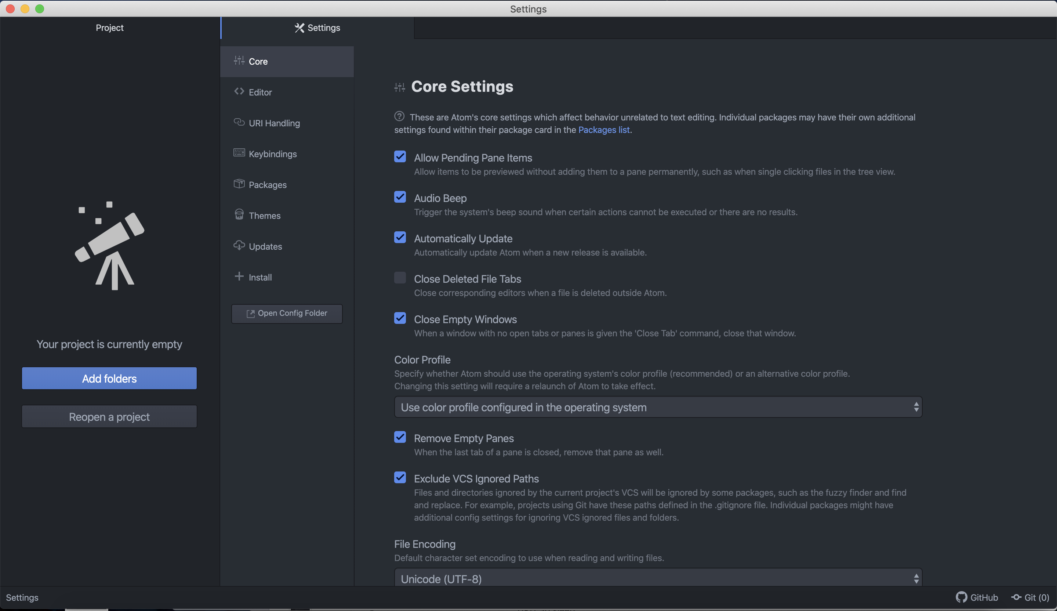1057x611 pixels.
Task: Click the Close Deleted File Tabs label
Action: (468, 279)
